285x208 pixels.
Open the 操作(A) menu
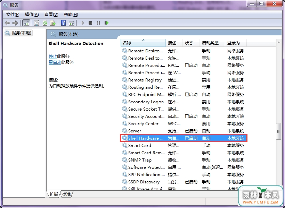[32, 15]
